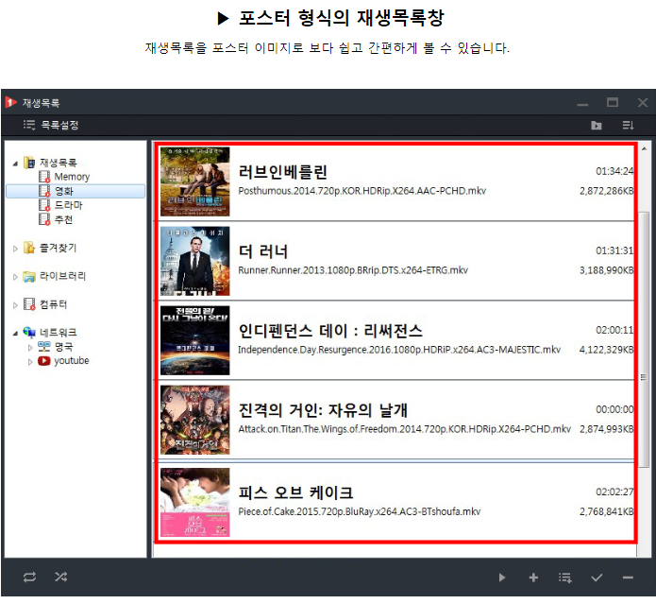
Task: Select the 러브인베를린 title
Action: (x=283, y=172)
